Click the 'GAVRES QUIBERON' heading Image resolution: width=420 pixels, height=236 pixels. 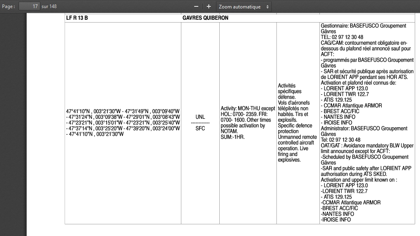click(206, 18)
